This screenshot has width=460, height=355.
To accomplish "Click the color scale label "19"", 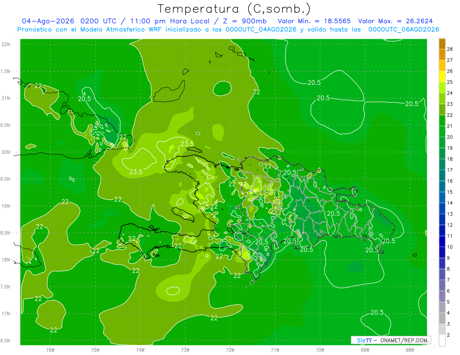I will coord(450,148).
